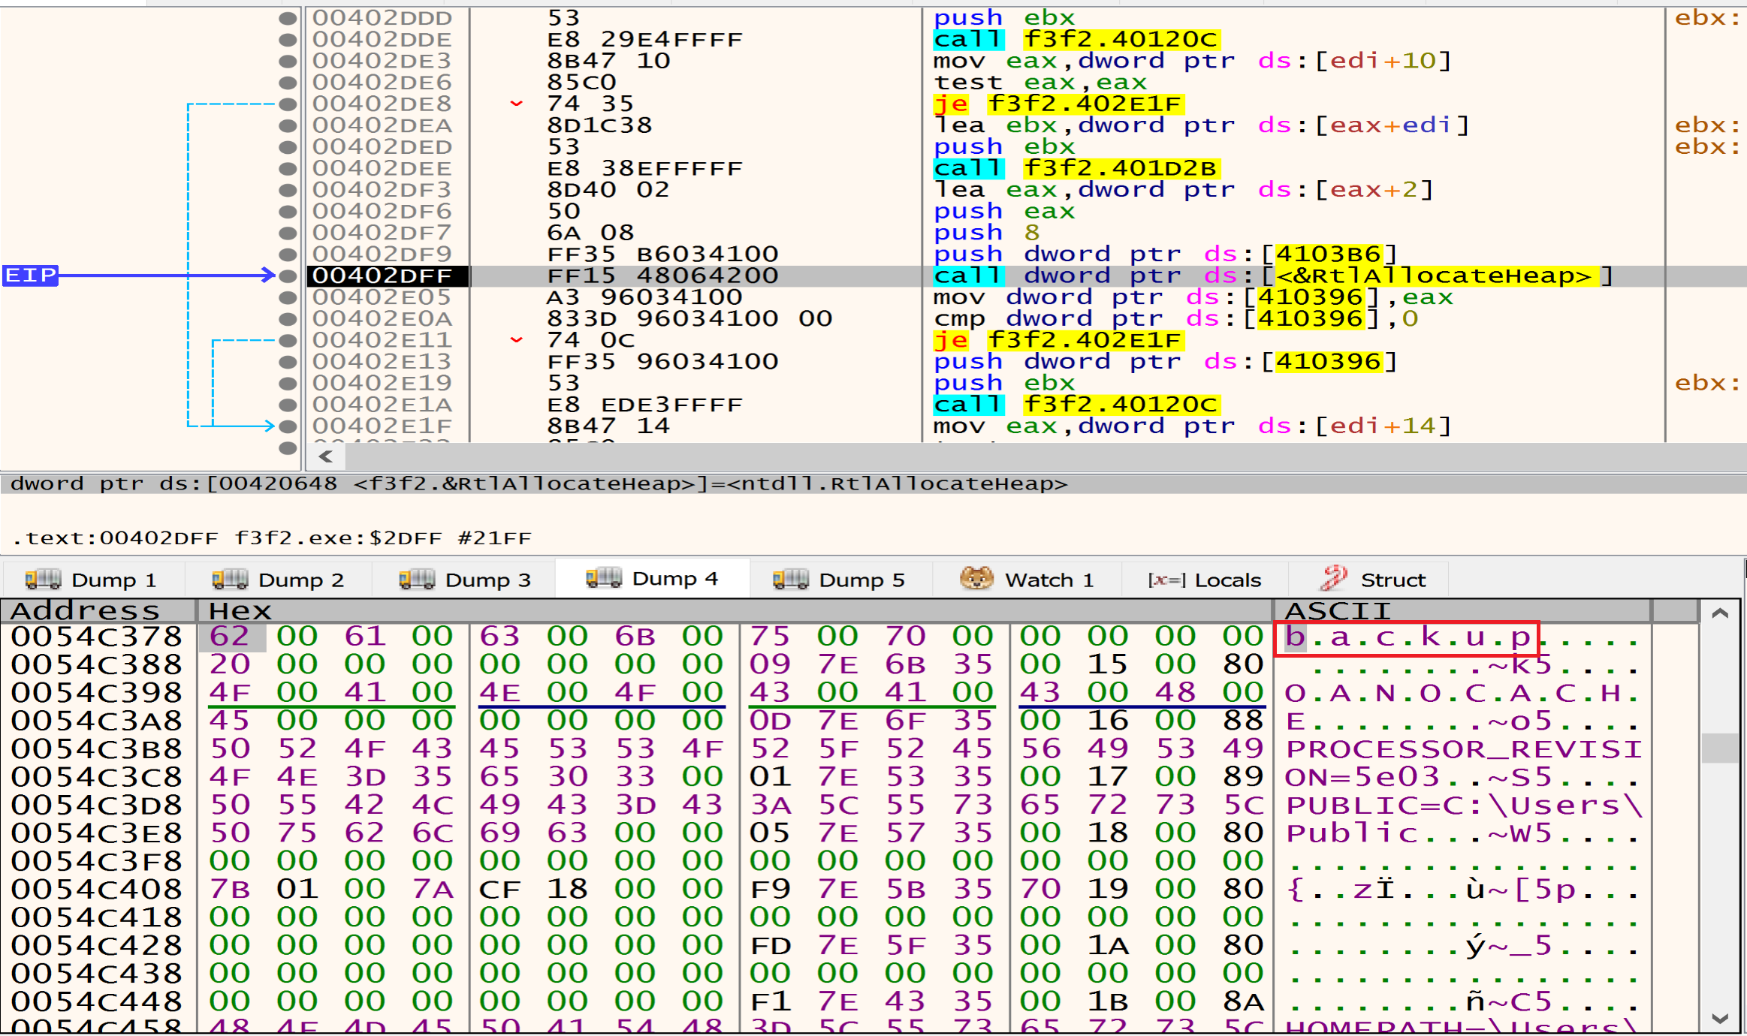This screenshot has height=1036, width=1747.
Task: Click the Dump 2 tab icon
Action: point(230,579)
